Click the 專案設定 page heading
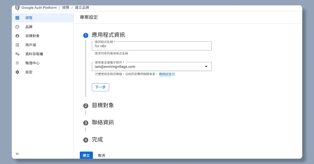This screenshot has height=164, width=314. click(x=89, y=17)
